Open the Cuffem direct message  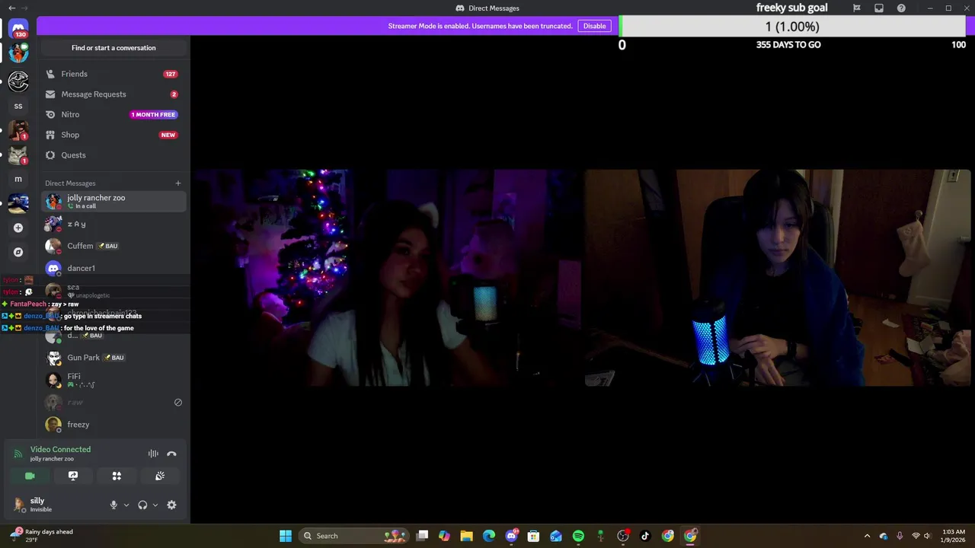[113, 246]
